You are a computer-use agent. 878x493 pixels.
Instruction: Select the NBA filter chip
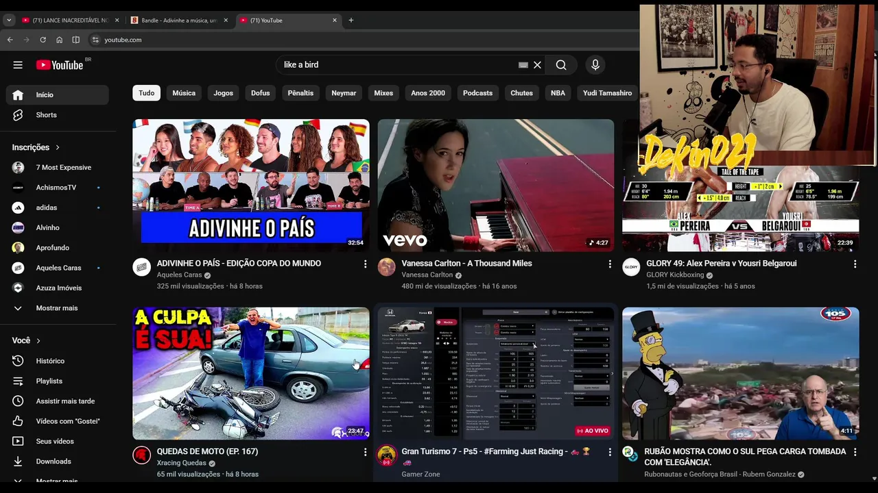[558, 93]
